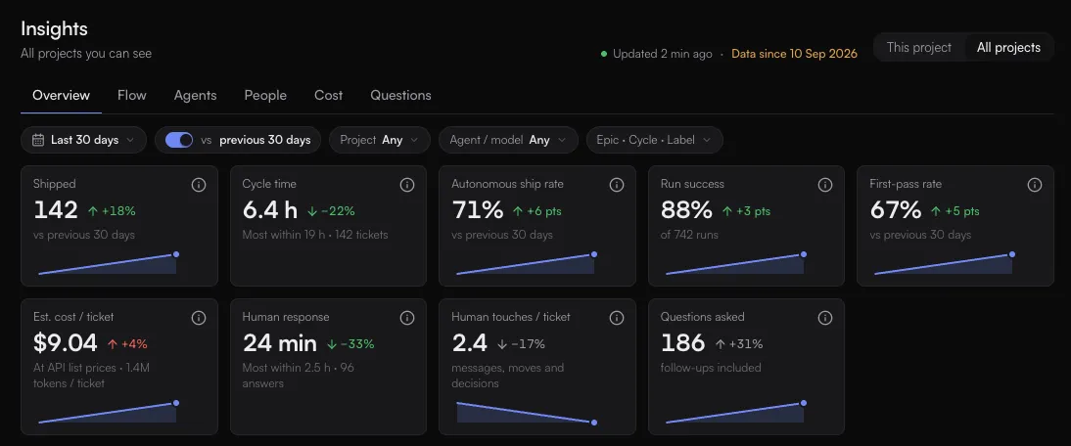The height and width of the screenshot is (446, 1071).
Task: Click the 2.4 human touches value
Action: click(x=469, y=343)
